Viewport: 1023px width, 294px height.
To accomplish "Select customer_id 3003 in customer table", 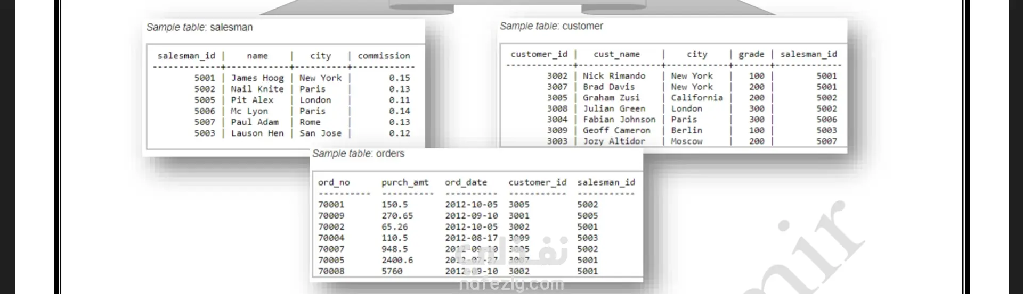I will pos(557,141).
